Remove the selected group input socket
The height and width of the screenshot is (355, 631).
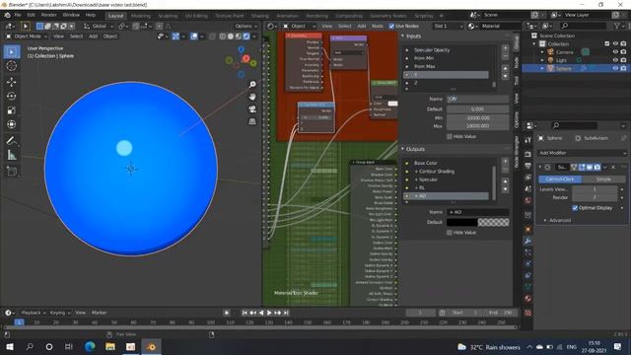click(x=505, y=56)
